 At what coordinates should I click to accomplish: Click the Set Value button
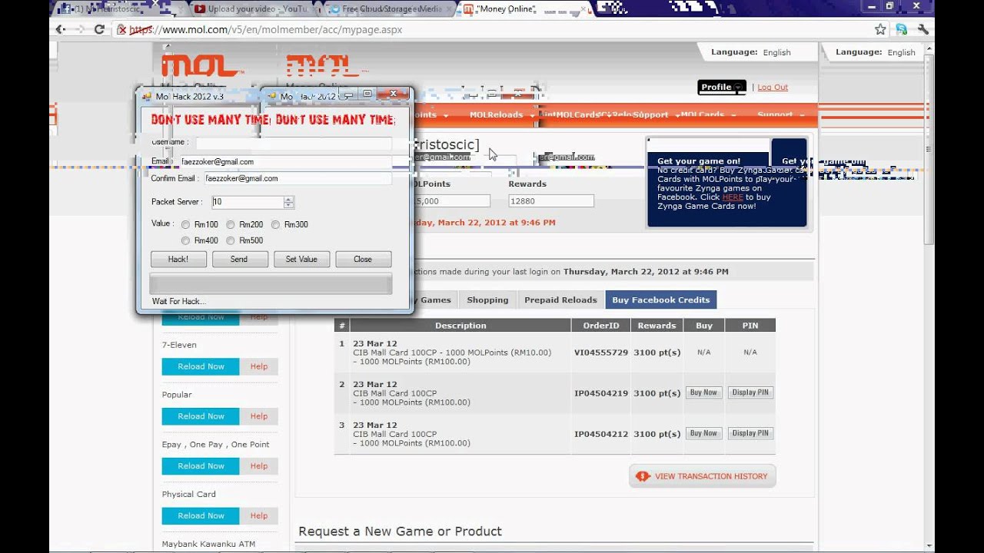301,259
